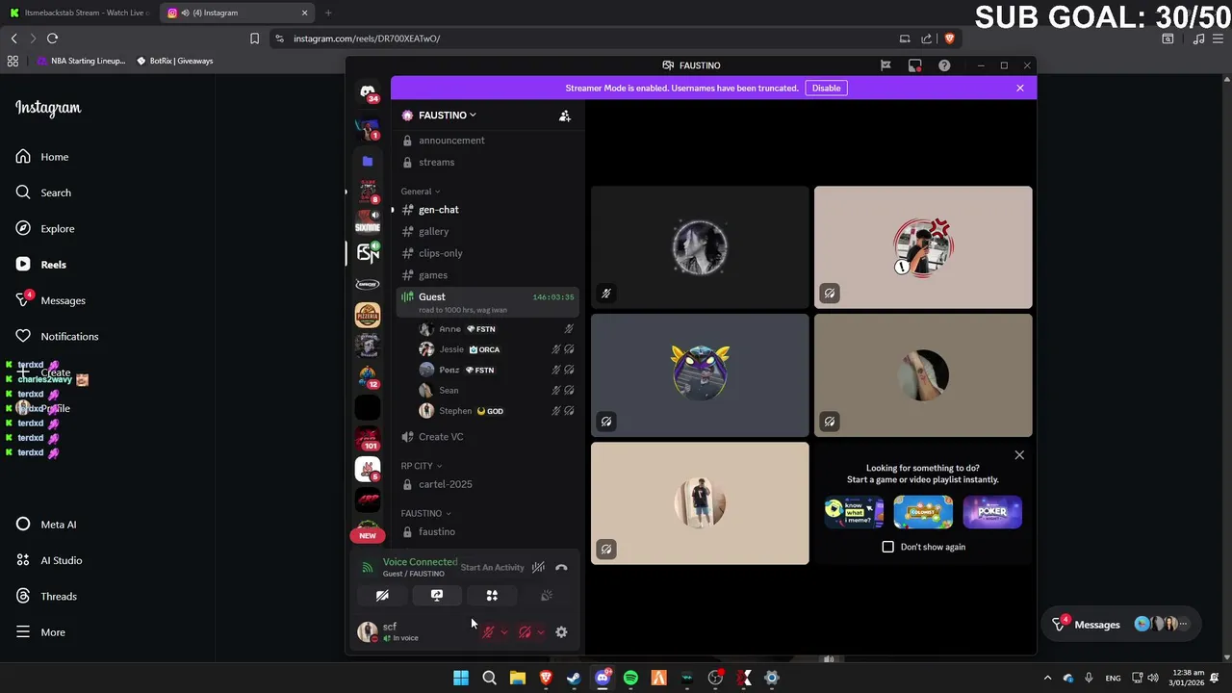Screen dimensions: 1232x693
Task: Switch to the Itsmebackstab Stream browser tab
Action: tap(79, 13)
